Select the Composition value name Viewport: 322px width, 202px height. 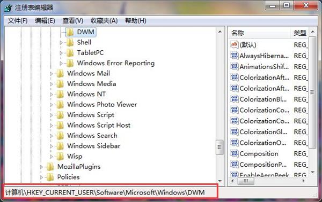click(x=259, y=154)
